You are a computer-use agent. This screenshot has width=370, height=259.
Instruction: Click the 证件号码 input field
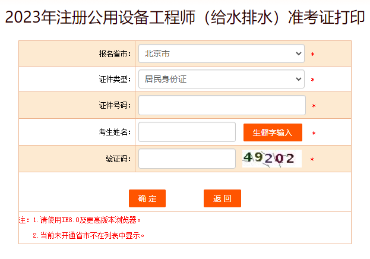(222, 106)
